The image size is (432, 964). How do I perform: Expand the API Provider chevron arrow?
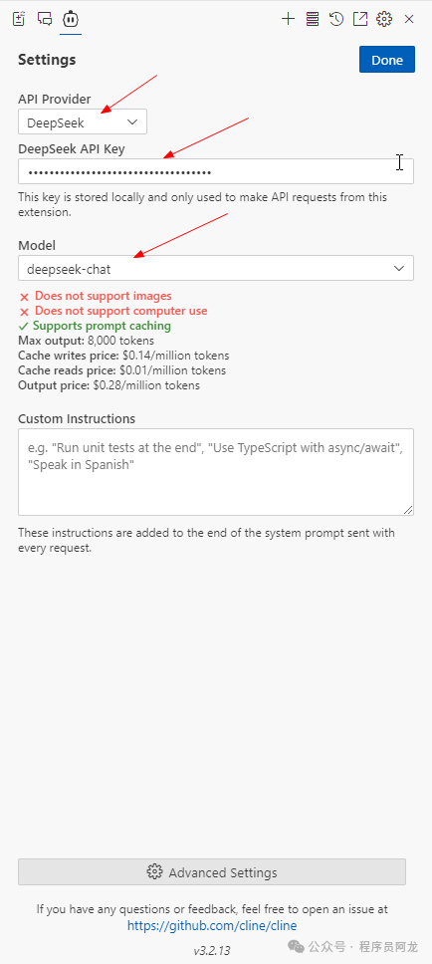click(x=132, y=121)
